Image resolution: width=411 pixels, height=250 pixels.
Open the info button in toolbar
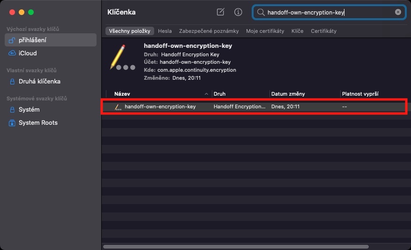pos(238,12)
